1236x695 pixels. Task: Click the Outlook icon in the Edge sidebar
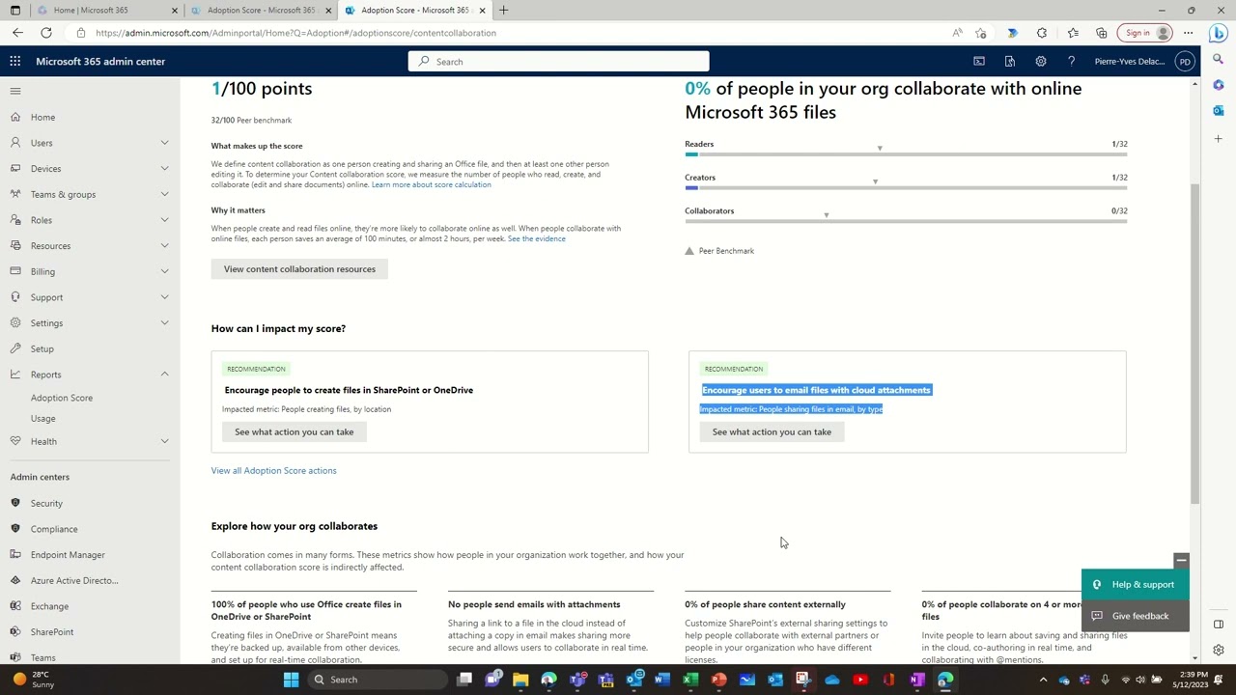click(1219, 111)
